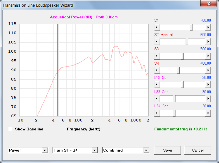Click the L34 Con label
219x163 pixels.
point(161,106)
